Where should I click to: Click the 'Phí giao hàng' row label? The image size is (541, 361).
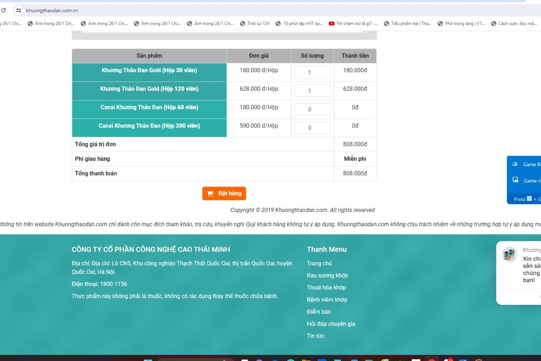(93, 159)
